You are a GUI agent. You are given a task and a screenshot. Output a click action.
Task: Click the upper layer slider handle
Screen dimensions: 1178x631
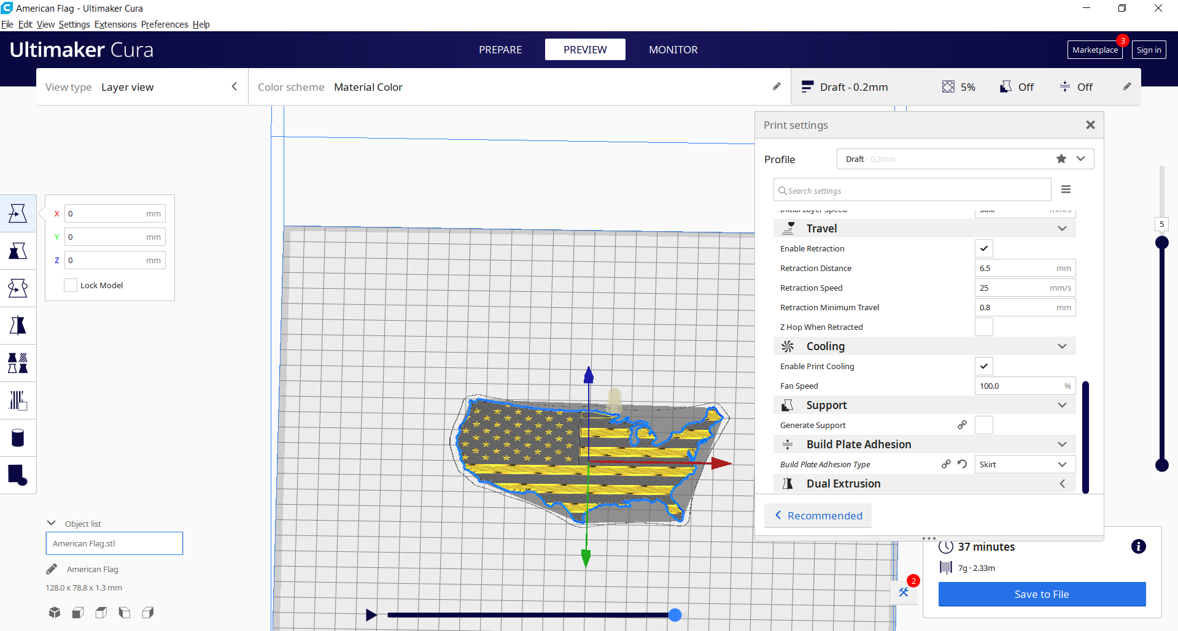click(x=1161, y=242)
